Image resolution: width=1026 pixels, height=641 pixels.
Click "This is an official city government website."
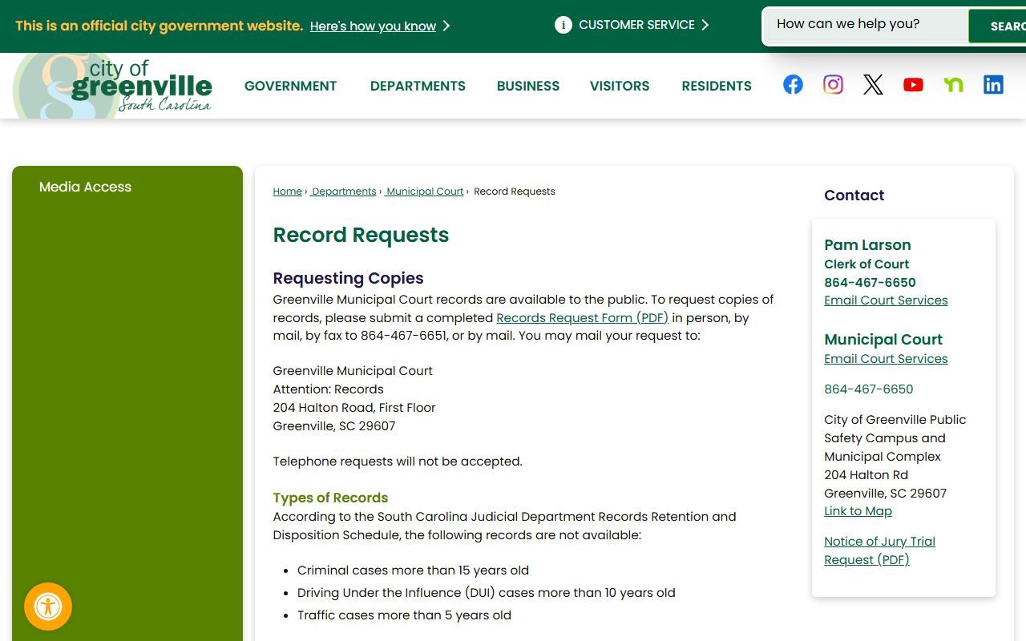click(159, 26)
